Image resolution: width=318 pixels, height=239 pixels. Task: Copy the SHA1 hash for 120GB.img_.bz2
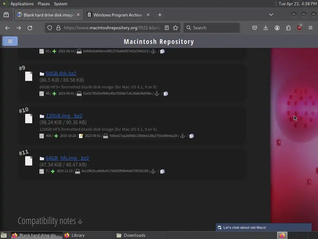(x=191, y=136)
